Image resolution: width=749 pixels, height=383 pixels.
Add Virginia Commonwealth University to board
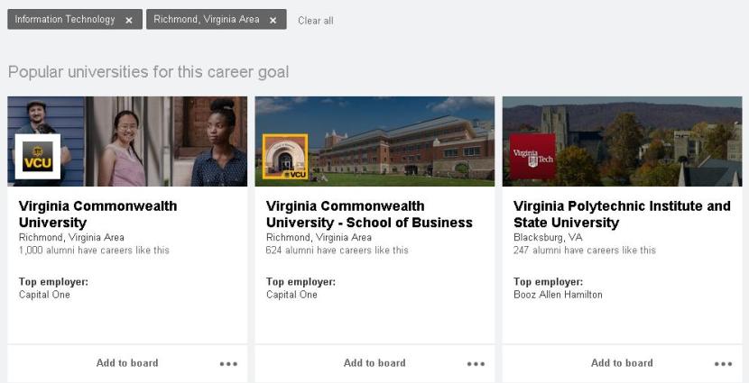pyautogui.click(x=127, y=363)
